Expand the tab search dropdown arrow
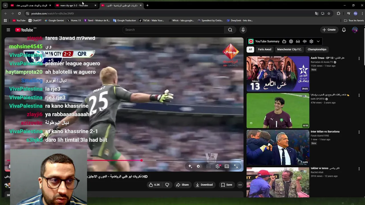The width and height of the screenshot is (365, 205). coord(5,5)
